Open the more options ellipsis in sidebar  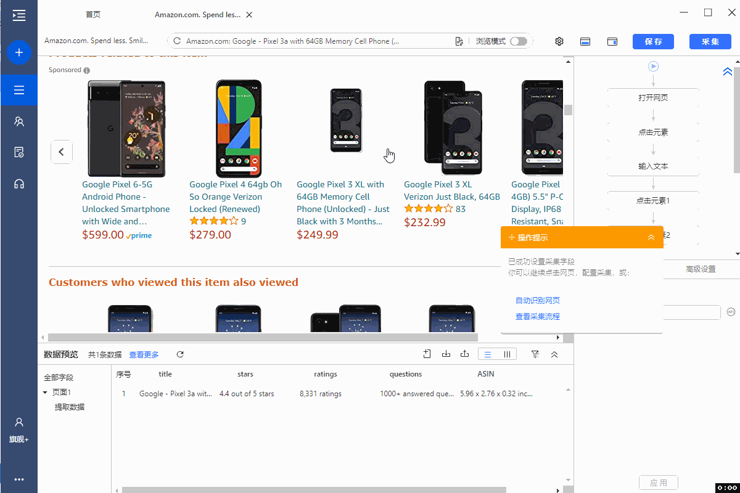[x=19, y=479]
